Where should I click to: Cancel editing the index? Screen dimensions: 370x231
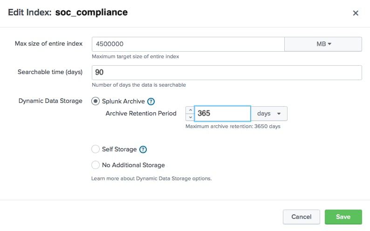[x=301, y=217]
